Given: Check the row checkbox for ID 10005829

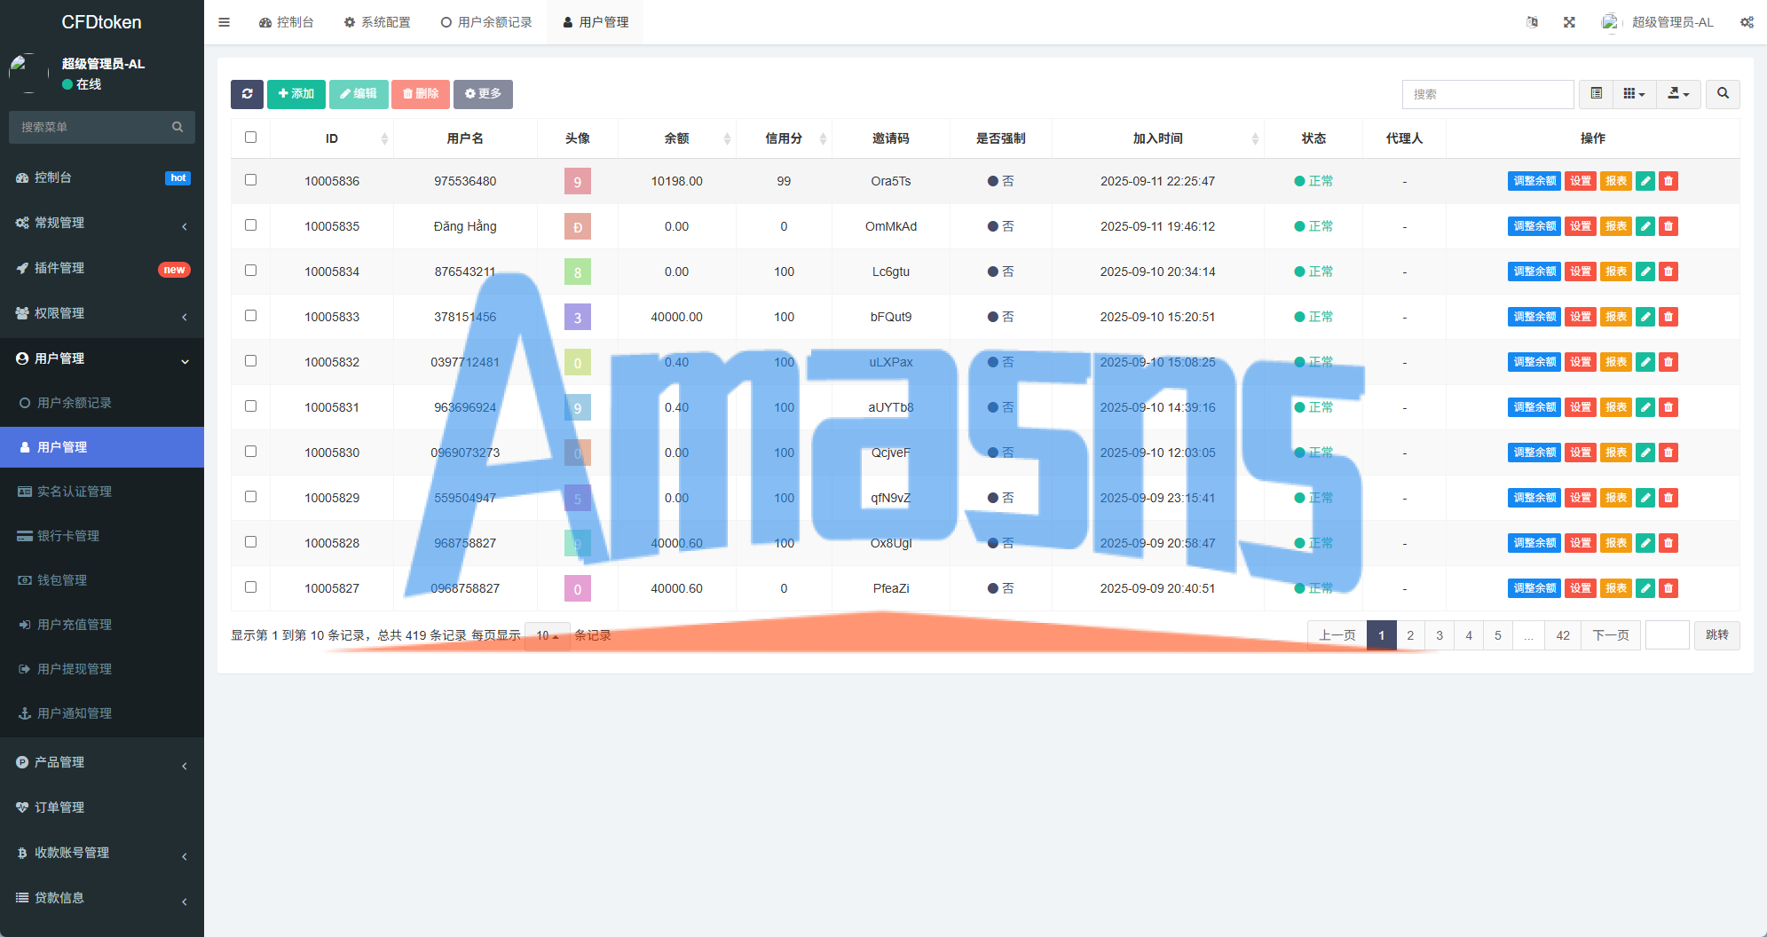Looking at the screenshot, I should pos(250,497).
